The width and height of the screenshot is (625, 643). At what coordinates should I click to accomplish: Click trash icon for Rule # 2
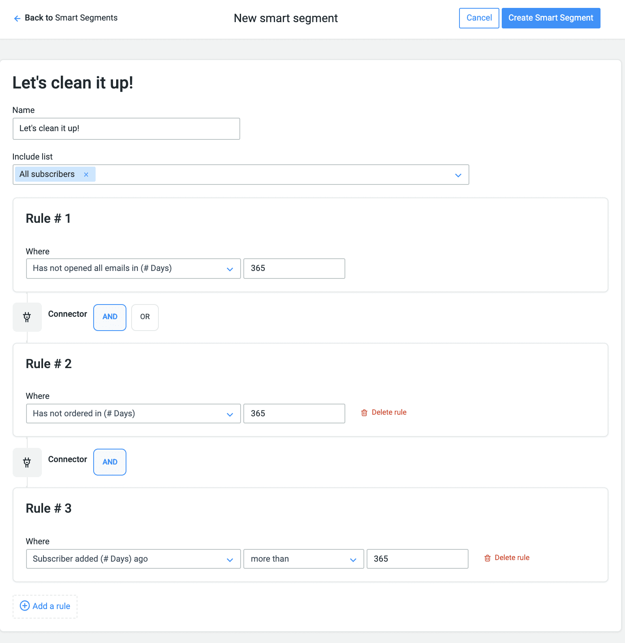pyautogui.click(x=364, y=413)
